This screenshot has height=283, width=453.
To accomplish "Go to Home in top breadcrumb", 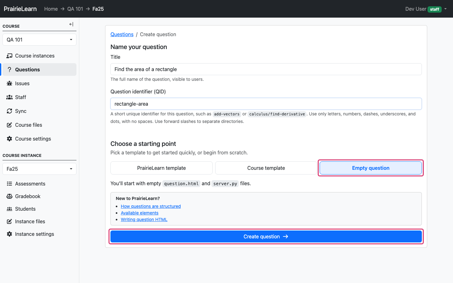I will (51, 9).
